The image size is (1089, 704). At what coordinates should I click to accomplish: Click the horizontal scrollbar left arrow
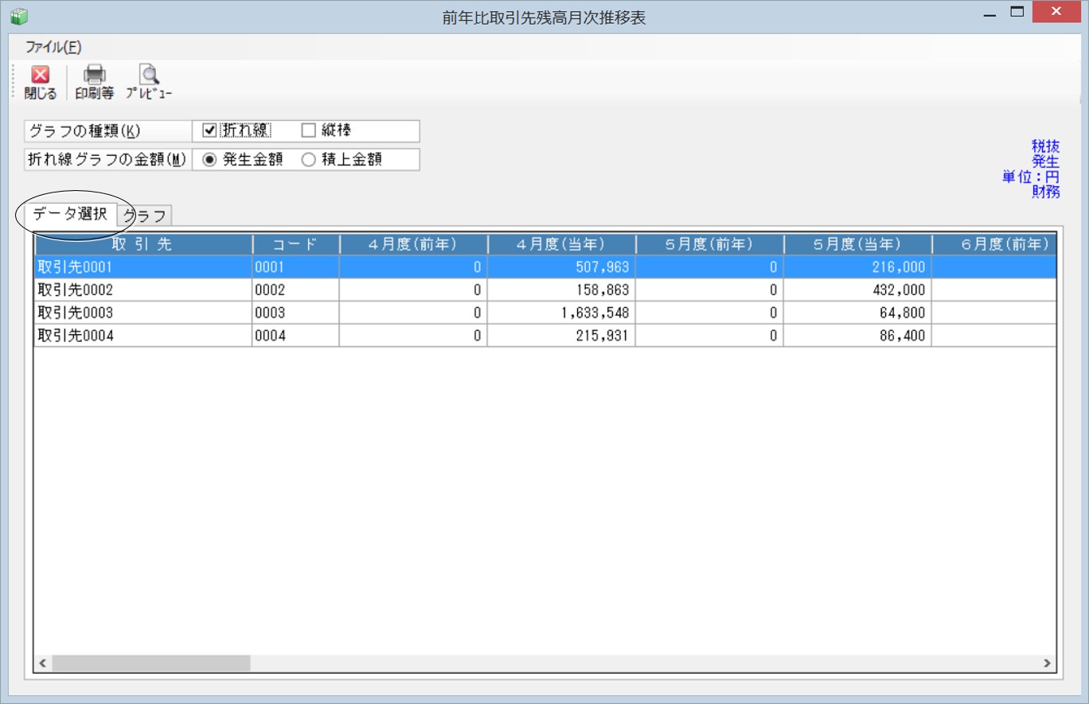tap(43, 663)
